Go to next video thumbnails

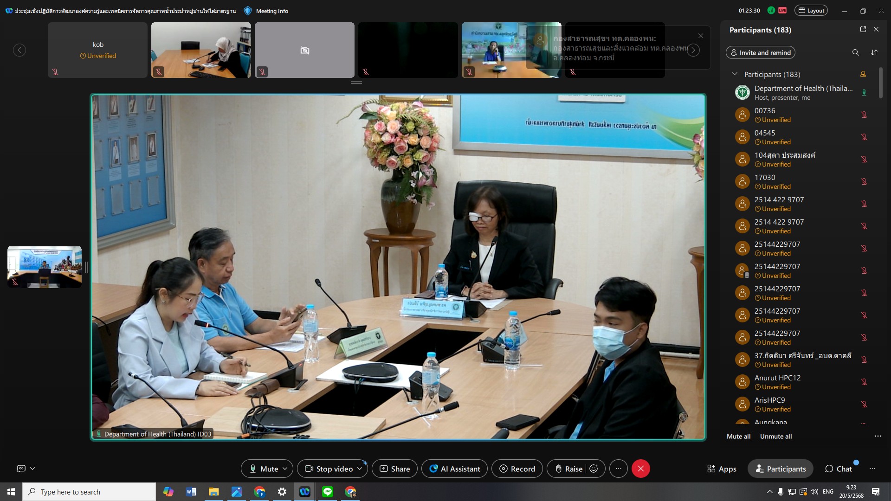coord(693,50)
